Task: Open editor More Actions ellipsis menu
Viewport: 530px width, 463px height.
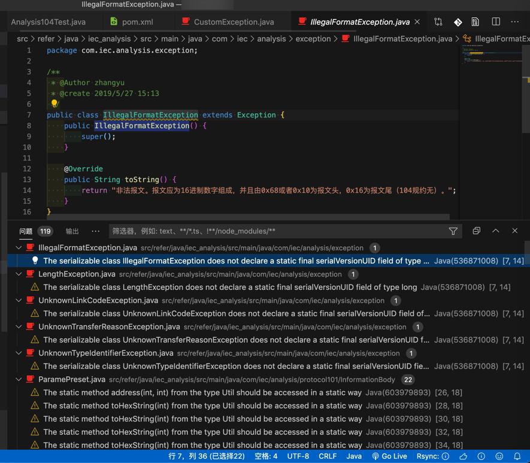Action: tap(514, 22)
